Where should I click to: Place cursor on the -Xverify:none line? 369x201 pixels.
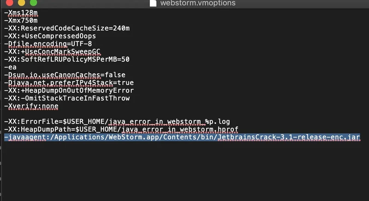pos(30,106)
